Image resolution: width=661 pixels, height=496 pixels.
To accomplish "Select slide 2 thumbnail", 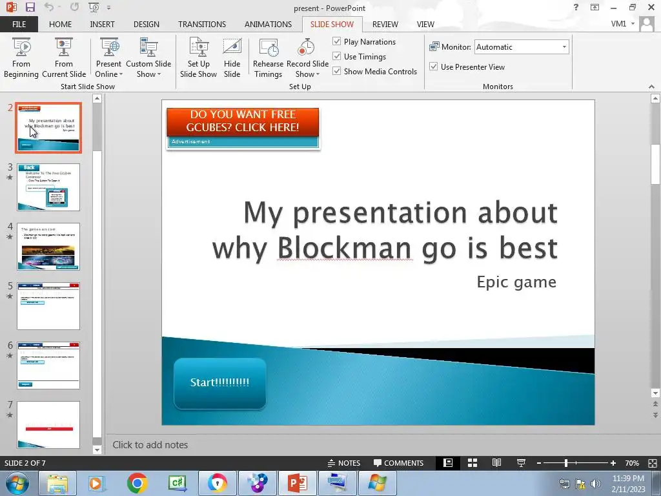I will pyautogui.click(x=48, y=128).
